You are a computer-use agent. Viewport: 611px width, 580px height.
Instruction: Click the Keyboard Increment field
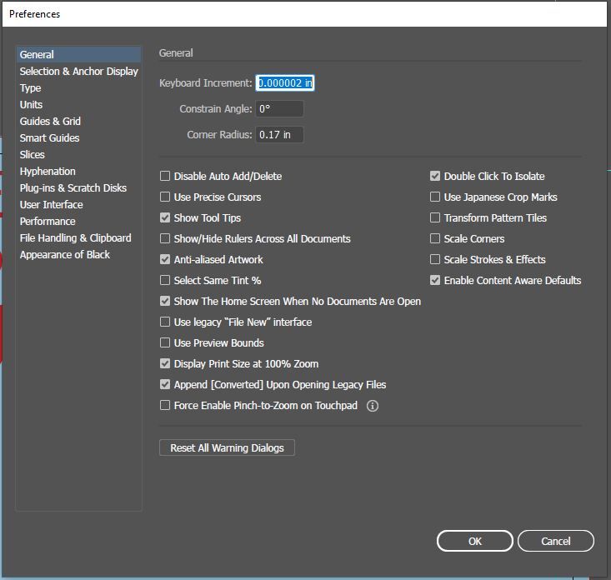point(285,83)
